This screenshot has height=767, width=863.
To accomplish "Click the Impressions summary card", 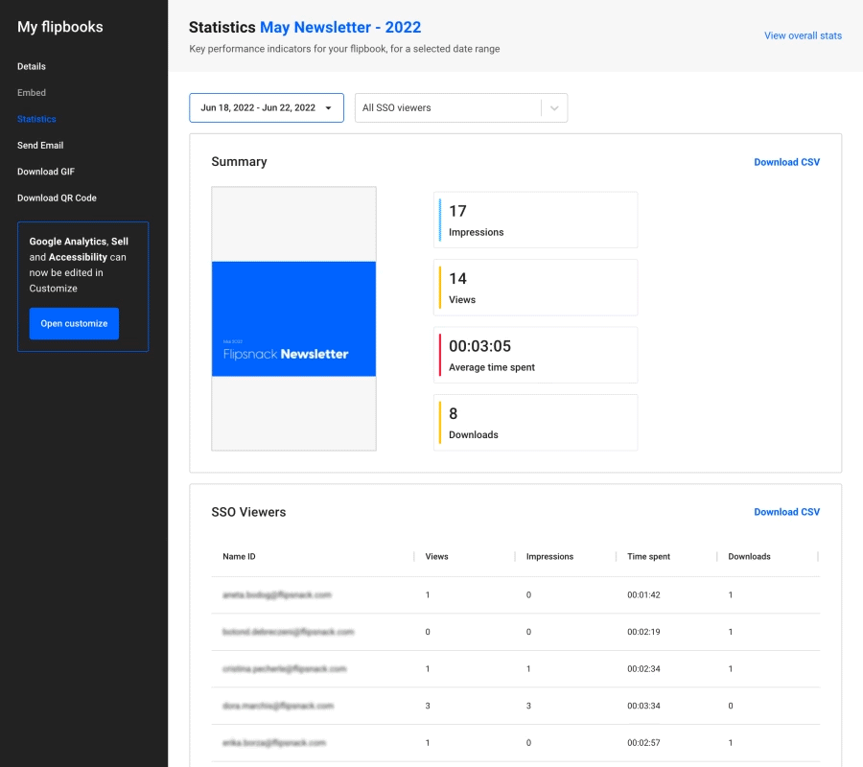I will tap(535, 220).
